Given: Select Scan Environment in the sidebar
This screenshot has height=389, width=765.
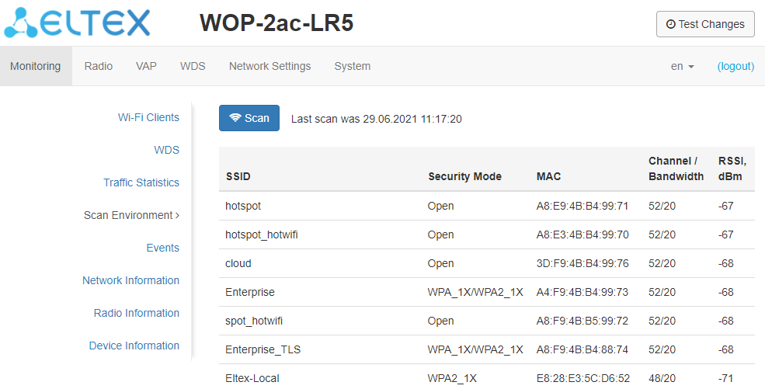Looking at the screenshot, I should [x=130, y=215].
